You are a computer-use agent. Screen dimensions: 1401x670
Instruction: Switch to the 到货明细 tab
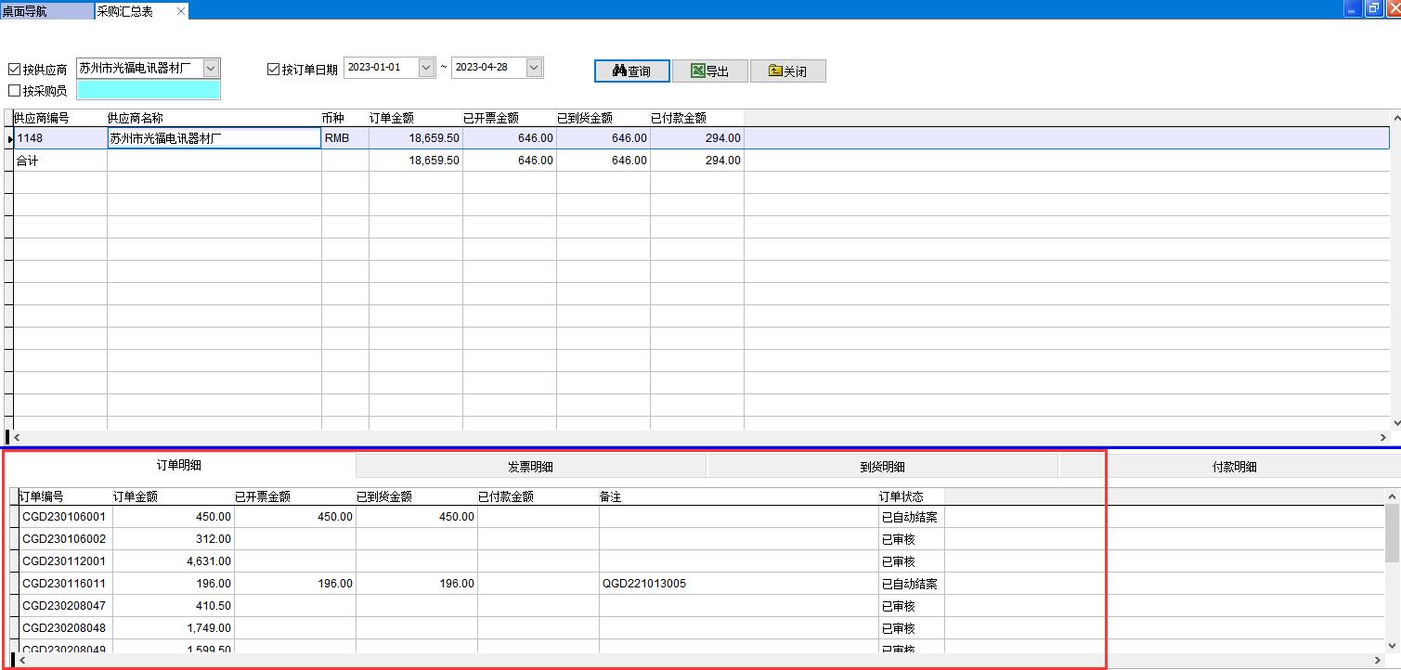point(882,467)
